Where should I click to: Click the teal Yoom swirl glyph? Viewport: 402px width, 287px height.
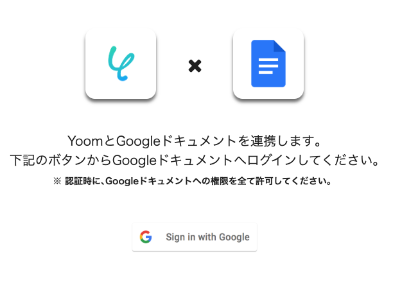121,64
